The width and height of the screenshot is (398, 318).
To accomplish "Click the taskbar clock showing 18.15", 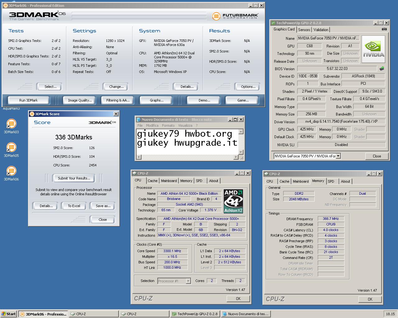I will tap(390, 314).
